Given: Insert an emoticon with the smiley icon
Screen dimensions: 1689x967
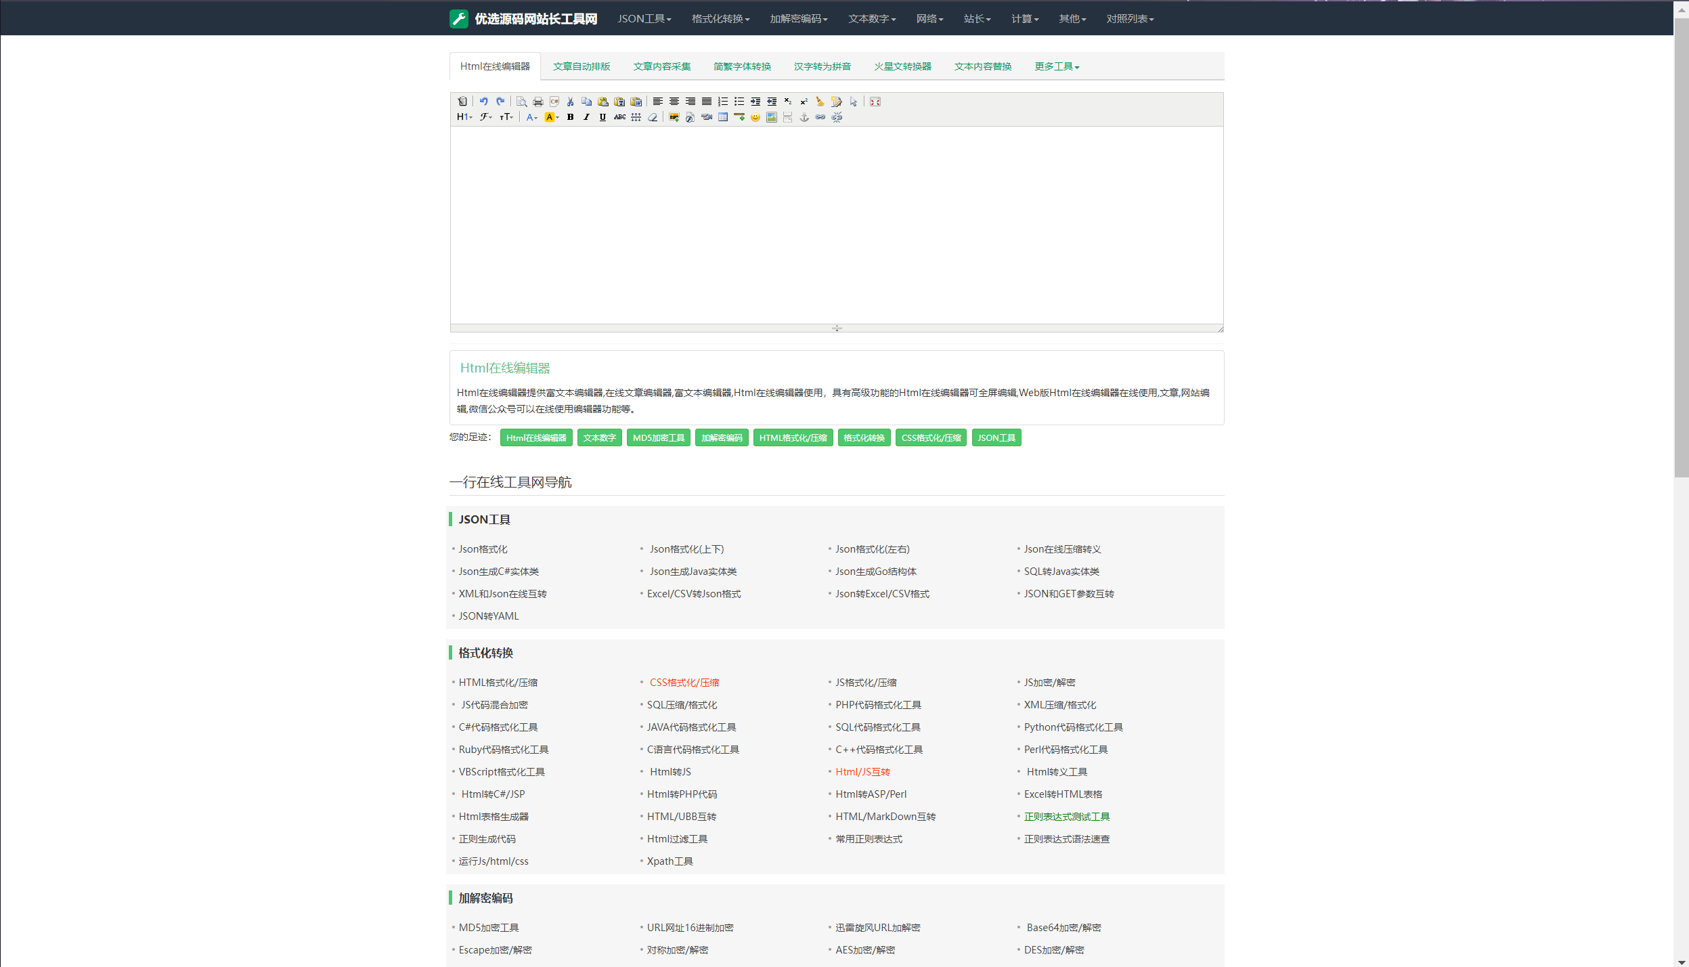Looking at the screenshot, I should [x=755, y=117].
